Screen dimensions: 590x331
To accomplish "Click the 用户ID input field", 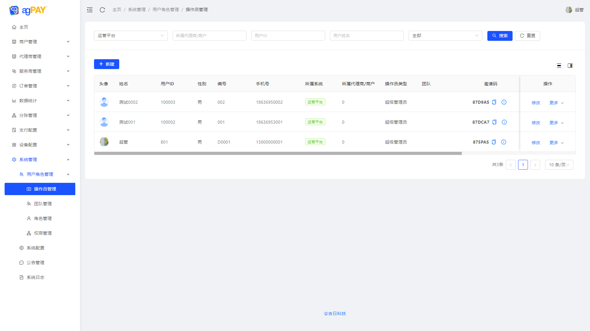I will 288,36.
